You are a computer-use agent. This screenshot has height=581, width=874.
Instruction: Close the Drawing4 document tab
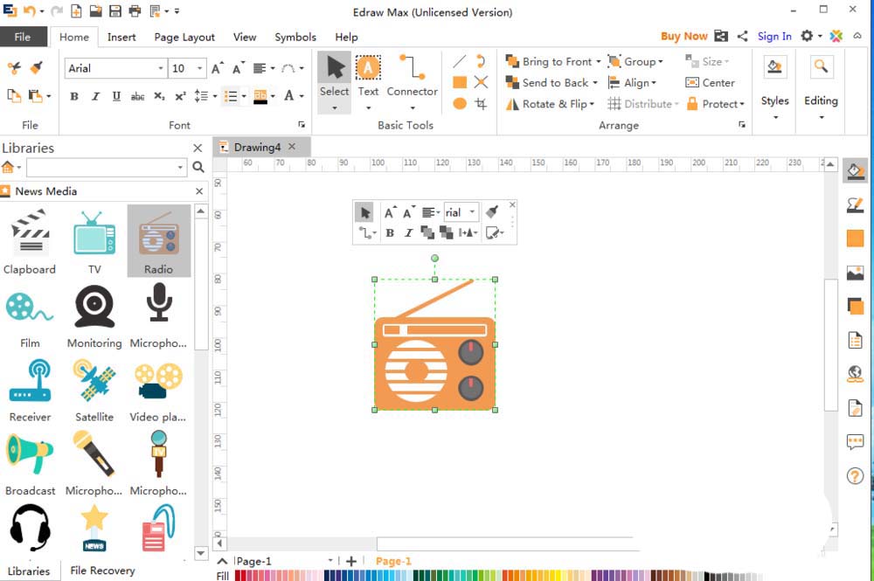click(292, 147)
